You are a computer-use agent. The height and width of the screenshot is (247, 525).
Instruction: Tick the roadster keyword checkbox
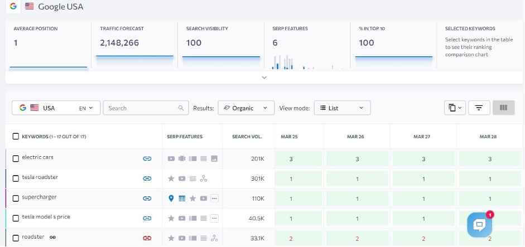click(16, 238)
